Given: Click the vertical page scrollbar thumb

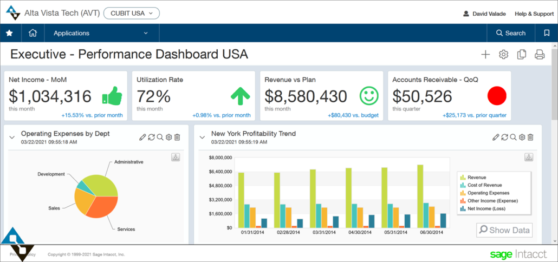Looking at the screenshot, I should click(x=554, y=84).
